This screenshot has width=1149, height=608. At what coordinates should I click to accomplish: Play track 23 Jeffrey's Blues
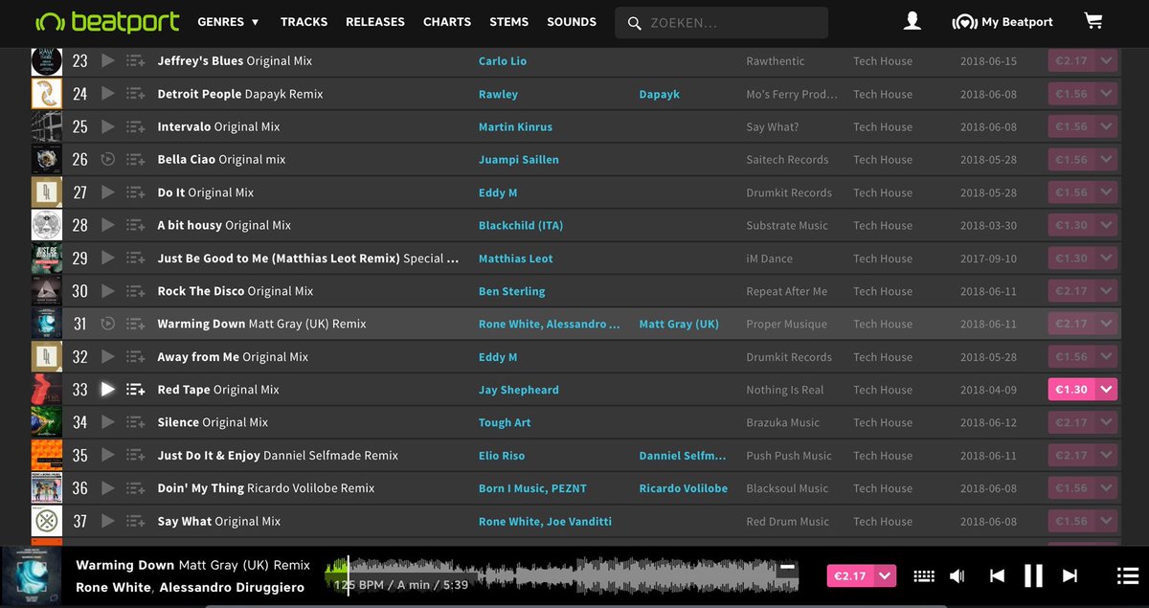coord(108,61)
